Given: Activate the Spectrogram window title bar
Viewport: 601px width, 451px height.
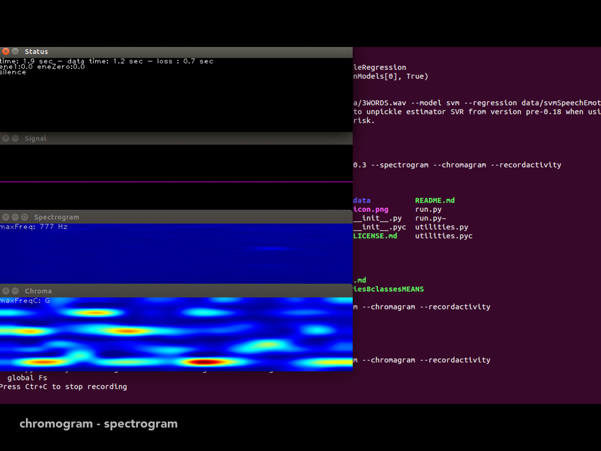Looking at the screenshot, I should pos(176,217).
